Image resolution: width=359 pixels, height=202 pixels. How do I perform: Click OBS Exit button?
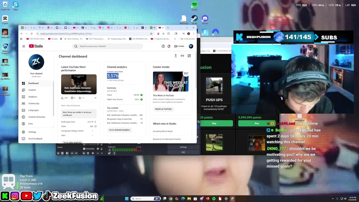(x=183, y=152)
